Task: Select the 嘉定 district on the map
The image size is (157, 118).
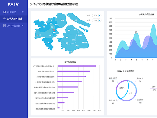Action: [69, 30]
